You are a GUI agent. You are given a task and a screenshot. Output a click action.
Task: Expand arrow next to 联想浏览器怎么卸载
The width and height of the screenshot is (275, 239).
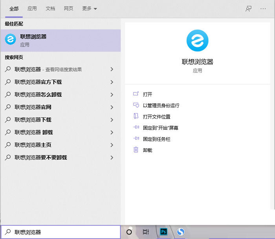(x=112, y=94)
